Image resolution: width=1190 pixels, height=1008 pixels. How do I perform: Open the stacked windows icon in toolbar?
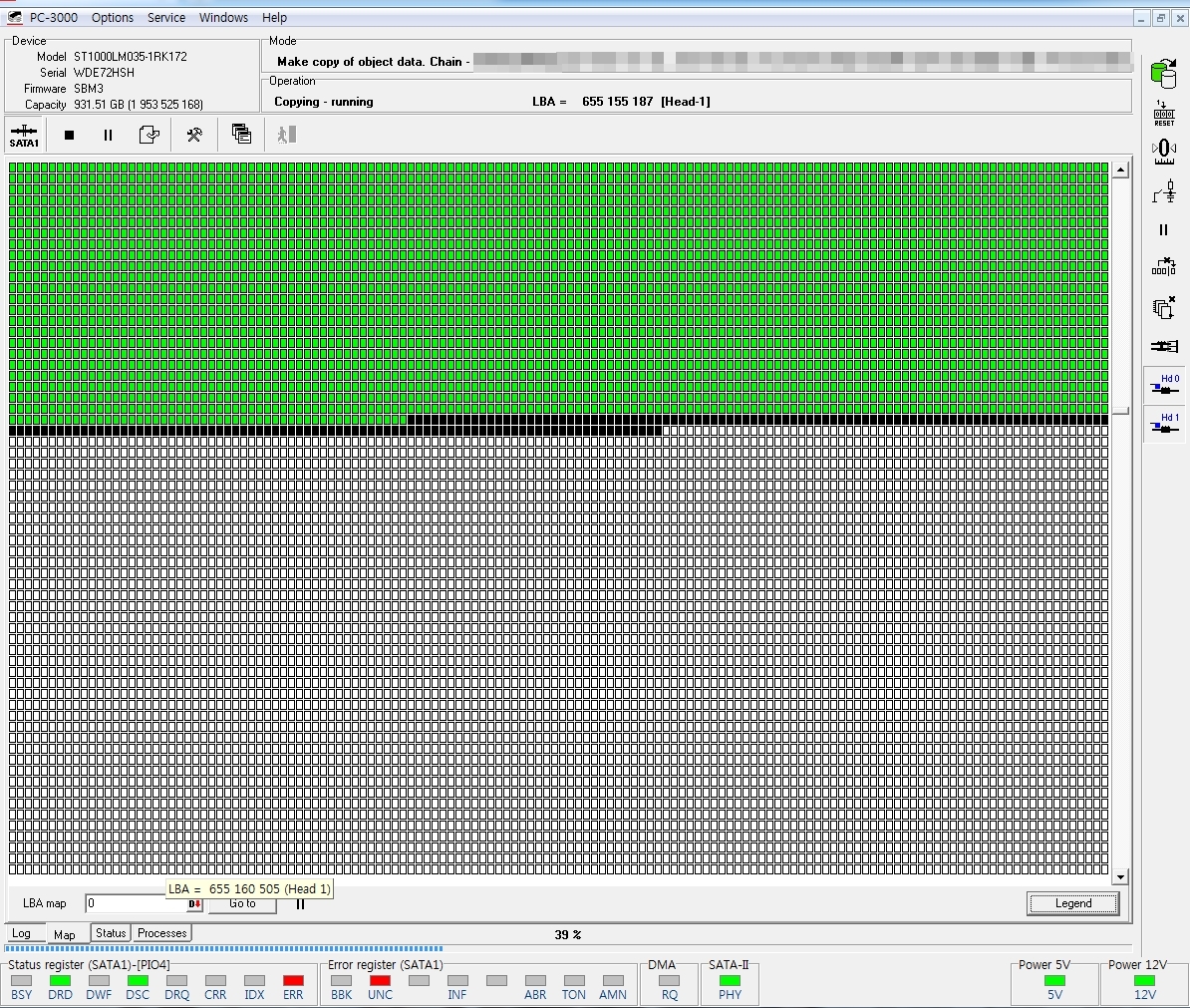[241, 135]
